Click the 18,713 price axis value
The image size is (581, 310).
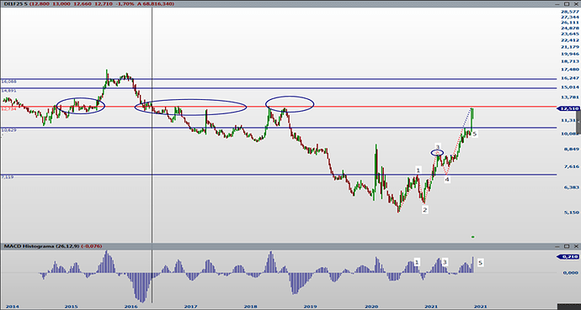coord(570,61)
